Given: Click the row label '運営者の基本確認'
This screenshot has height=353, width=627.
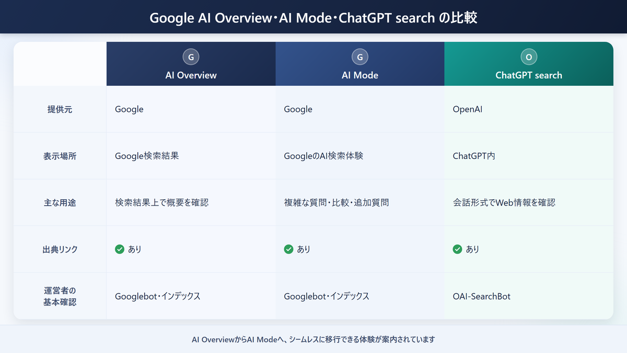Looking at the screenshot, I should [60, 296].
